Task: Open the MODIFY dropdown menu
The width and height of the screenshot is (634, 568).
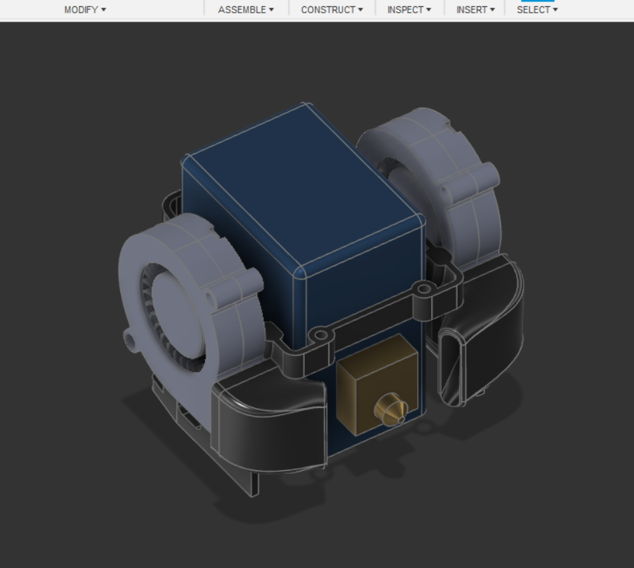Action: (85, 10)
